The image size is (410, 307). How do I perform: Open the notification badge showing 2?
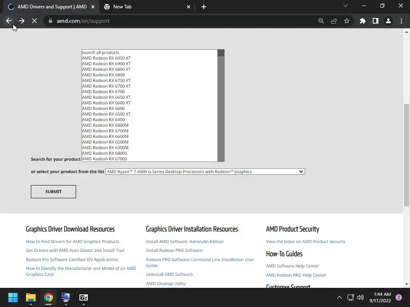click(x=398, y=297)
